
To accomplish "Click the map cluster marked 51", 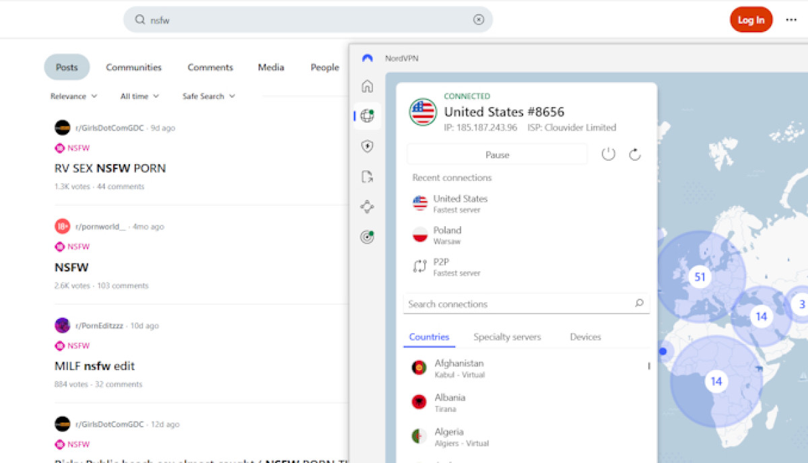I will pos(700,277).
